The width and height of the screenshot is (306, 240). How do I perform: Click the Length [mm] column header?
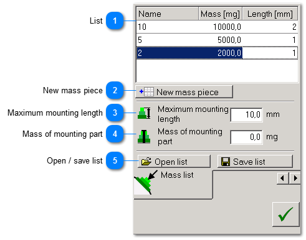click(270, 14)
